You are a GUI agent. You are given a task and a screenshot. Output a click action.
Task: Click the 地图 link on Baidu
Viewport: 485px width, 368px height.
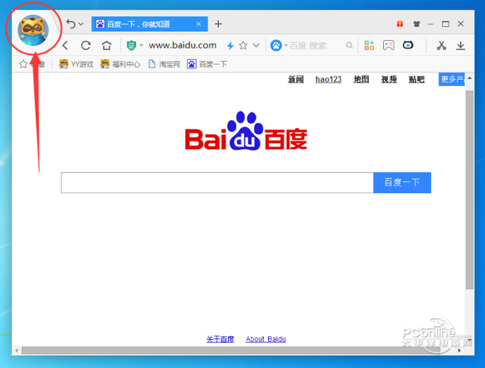point(361,80)
